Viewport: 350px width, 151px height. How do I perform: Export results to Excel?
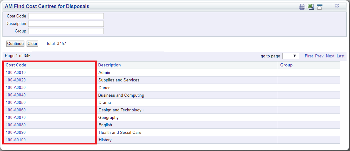pos(311,7)
